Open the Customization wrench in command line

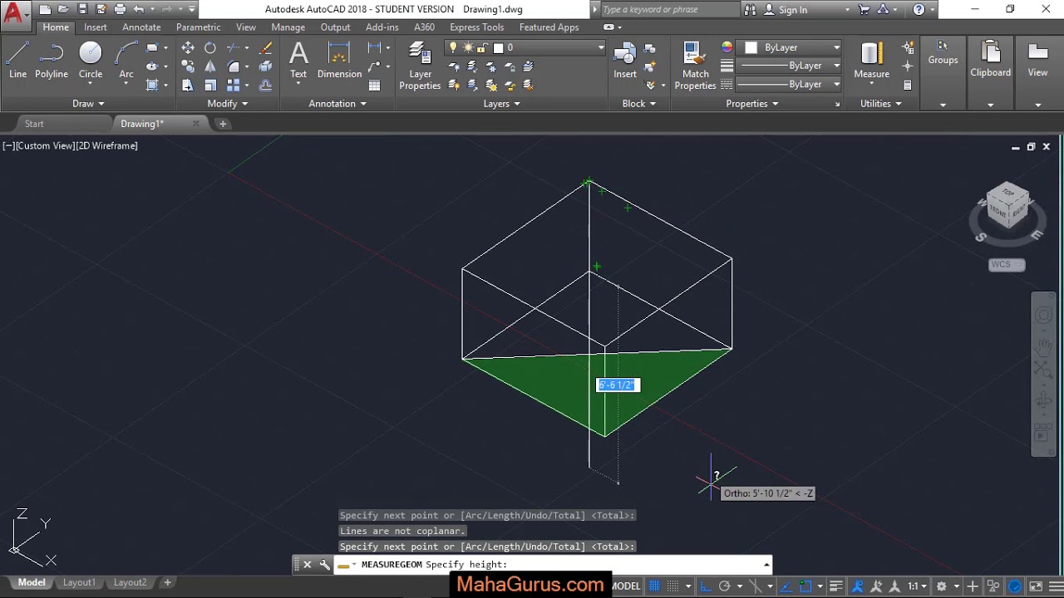[324, 565]
